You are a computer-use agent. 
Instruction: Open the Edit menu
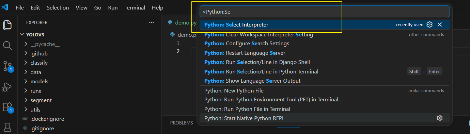point(35,7)
